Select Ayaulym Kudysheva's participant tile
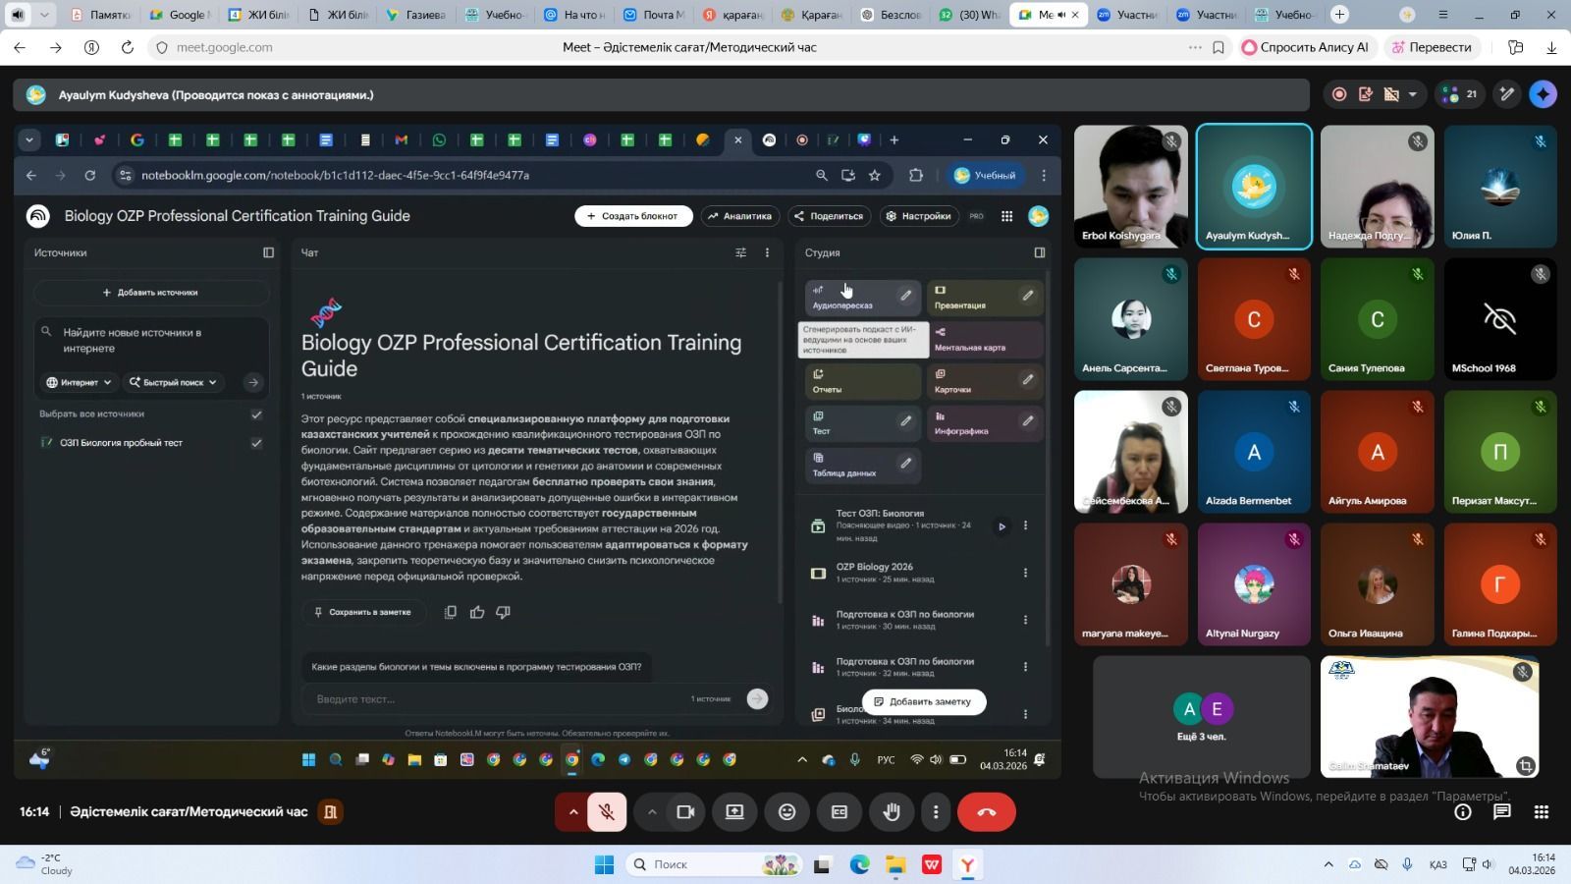Image resolution: width=1571 pixels, height=884 pixels. 1253,187
